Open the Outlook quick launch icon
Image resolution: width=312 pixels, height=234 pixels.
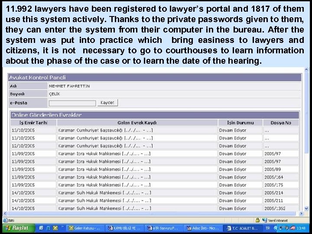pyautogui.click(x=55, y=228)
